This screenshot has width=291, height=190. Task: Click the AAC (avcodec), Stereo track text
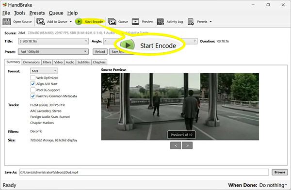[x=46, y=111]
